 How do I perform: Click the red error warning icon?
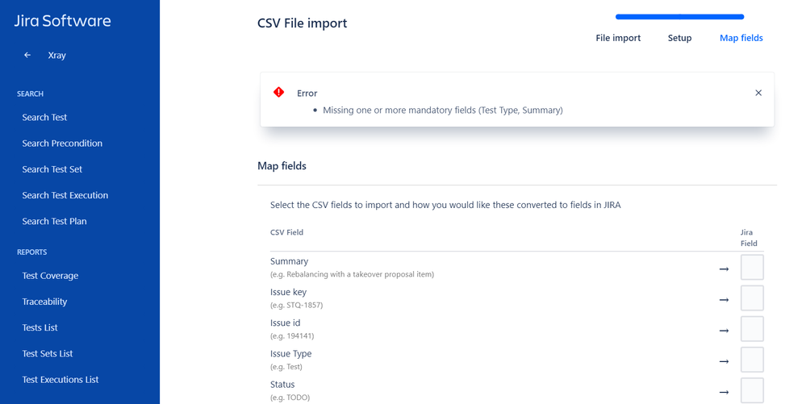[278, 93]
